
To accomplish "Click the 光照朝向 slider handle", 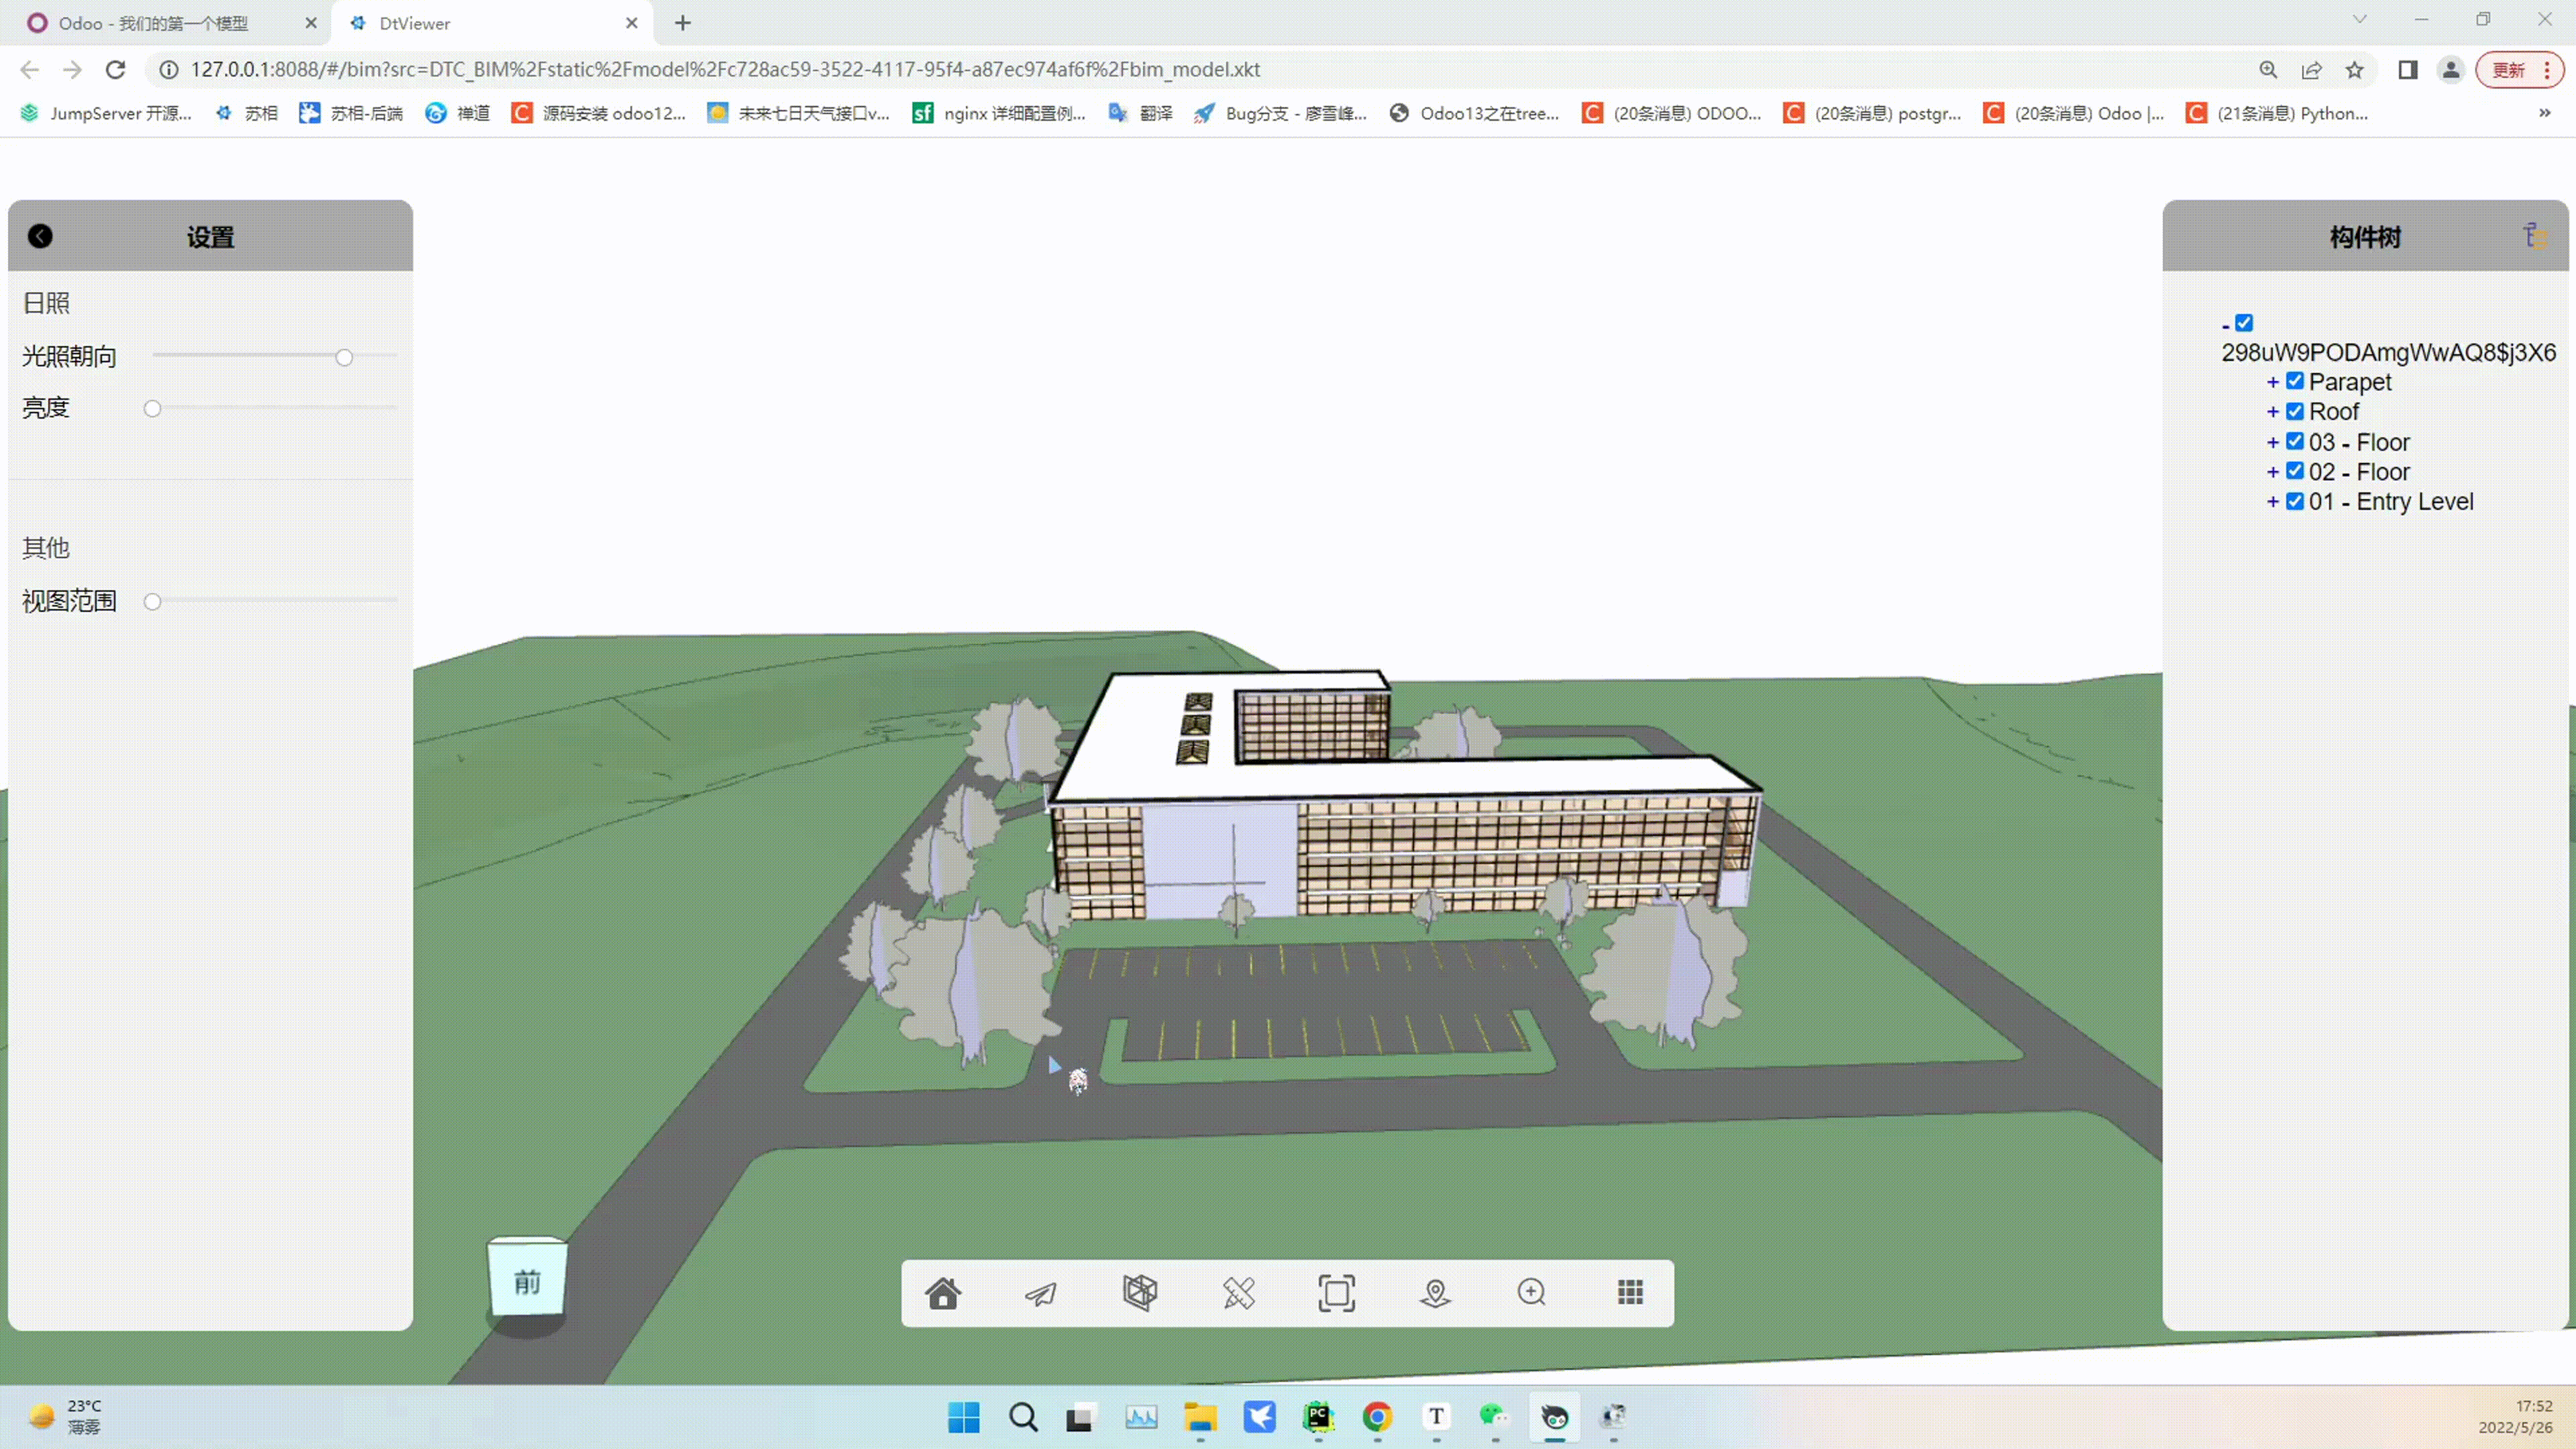I will [x=344, y=357].
